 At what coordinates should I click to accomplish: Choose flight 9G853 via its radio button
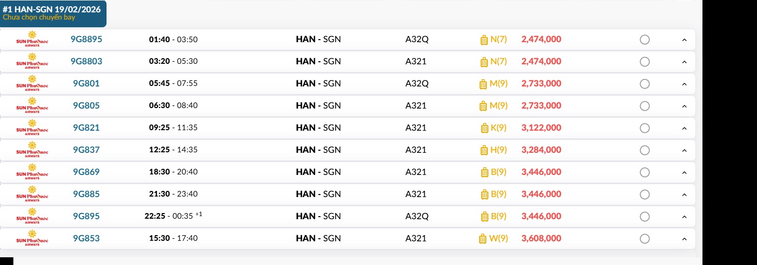point(644,239)
